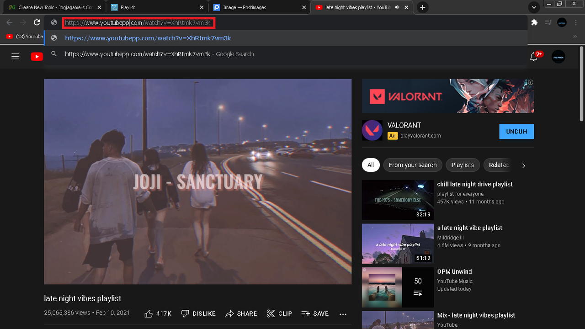
Task: Click the UNDUH ad button
Action: tap(516, 132)
